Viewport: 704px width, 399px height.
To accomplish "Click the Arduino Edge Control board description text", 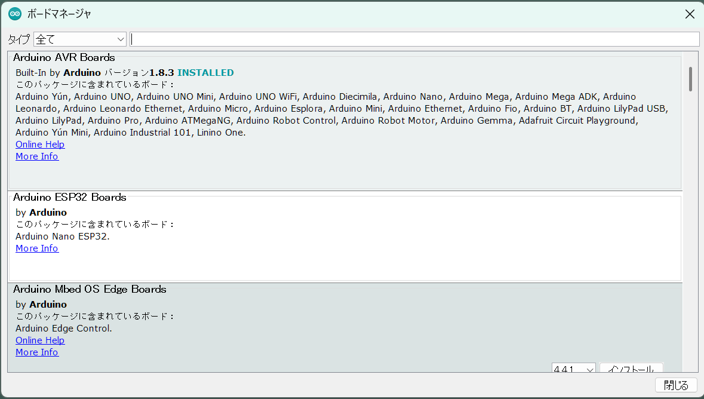I will [x=64, y=329].
